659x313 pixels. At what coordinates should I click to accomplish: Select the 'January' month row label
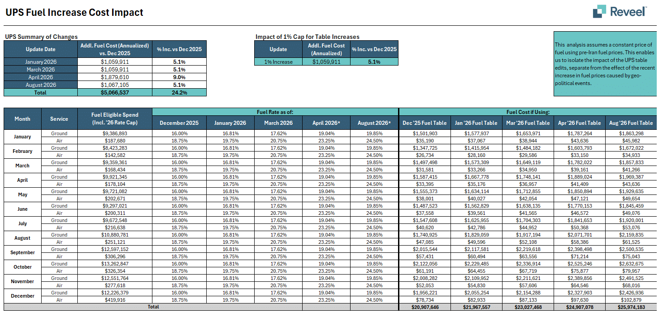[x=22, y=137]
